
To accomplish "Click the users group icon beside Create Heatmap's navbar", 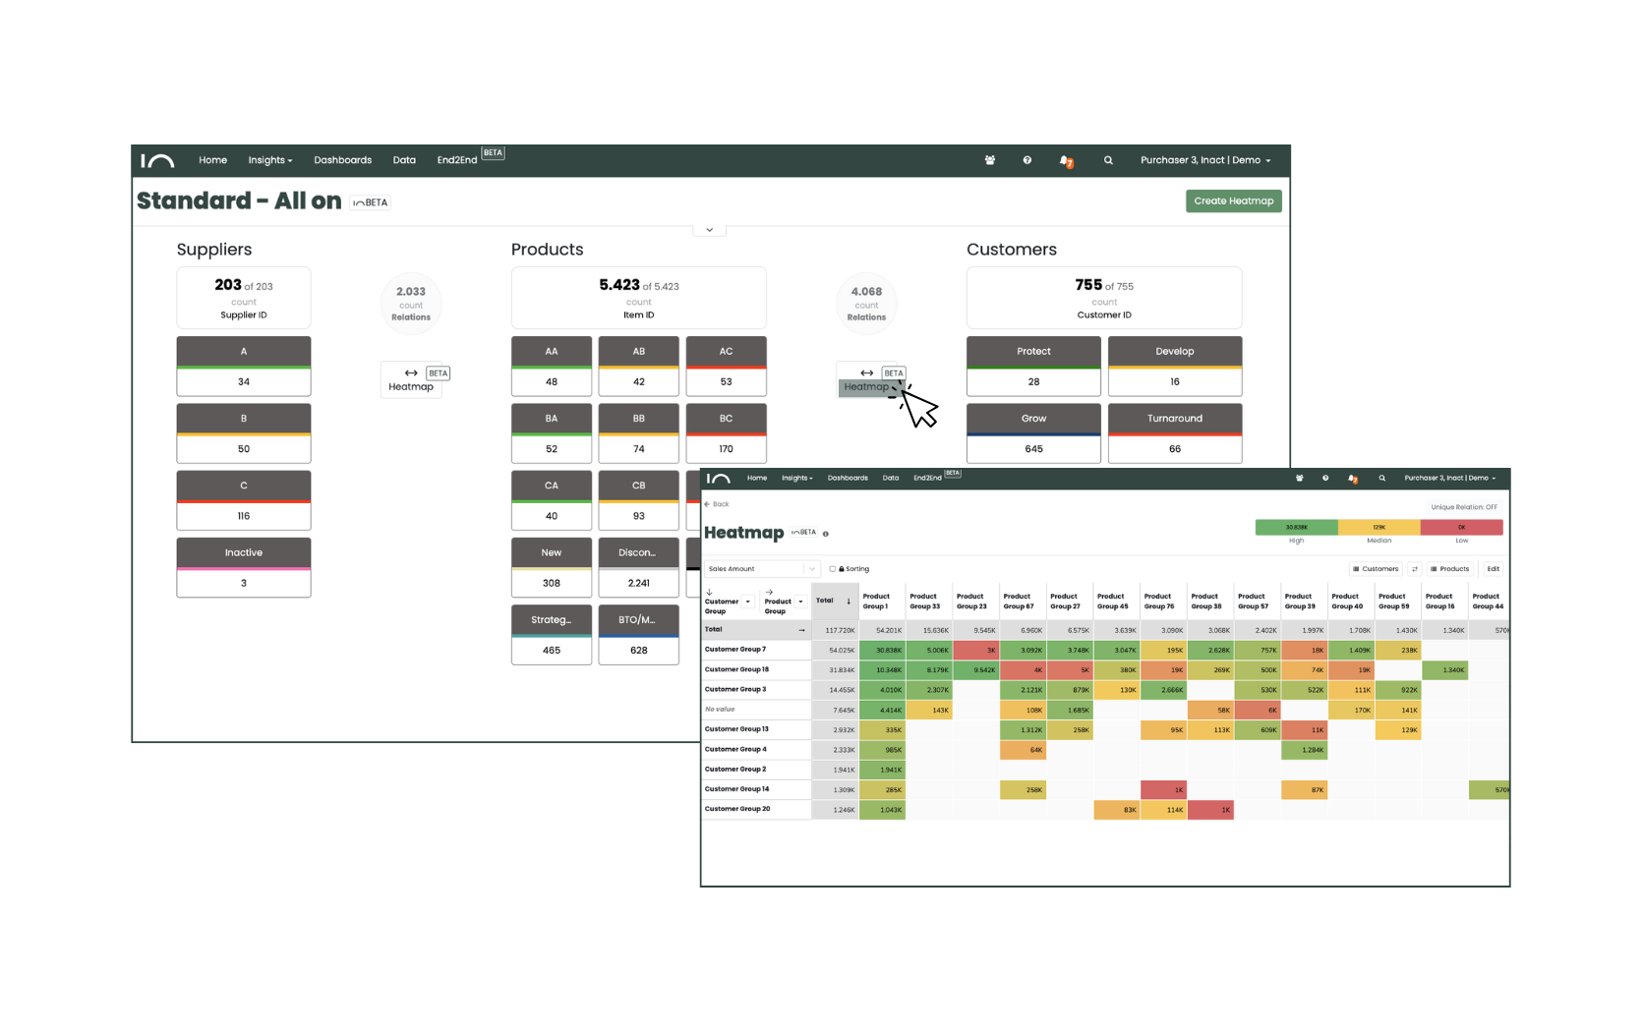I will [989, 160].
